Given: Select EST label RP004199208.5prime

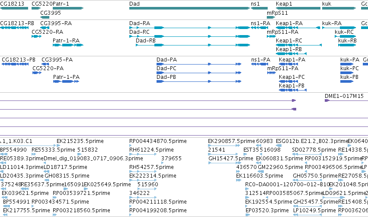Looking at the screenshot, I should pos(158,211).
